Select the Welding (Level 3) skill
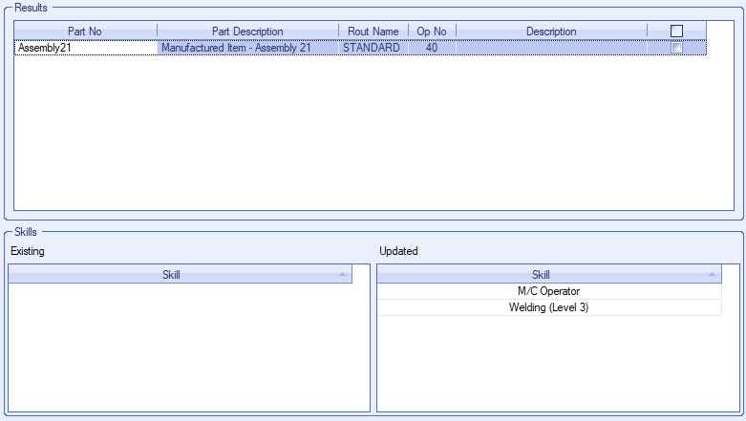 coord(548,307)
